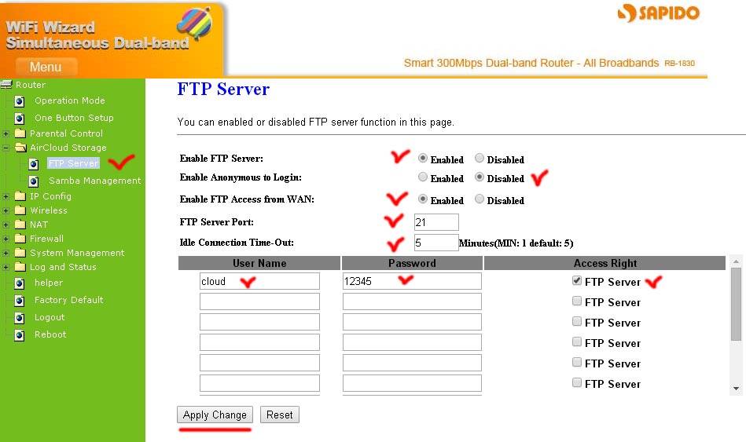Click the Reboot icon in sidebar

click(19, 335)
